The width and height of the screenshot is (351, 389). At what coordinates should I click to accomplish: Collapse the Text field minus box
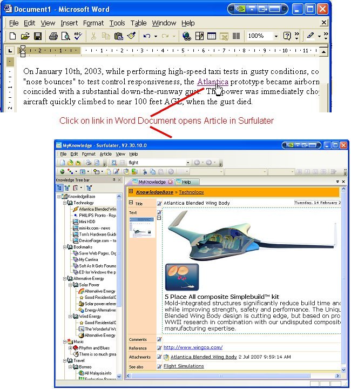coord(159,218)
